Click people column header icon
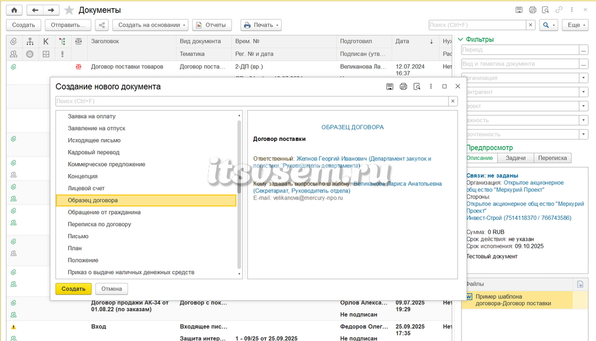 14,54
